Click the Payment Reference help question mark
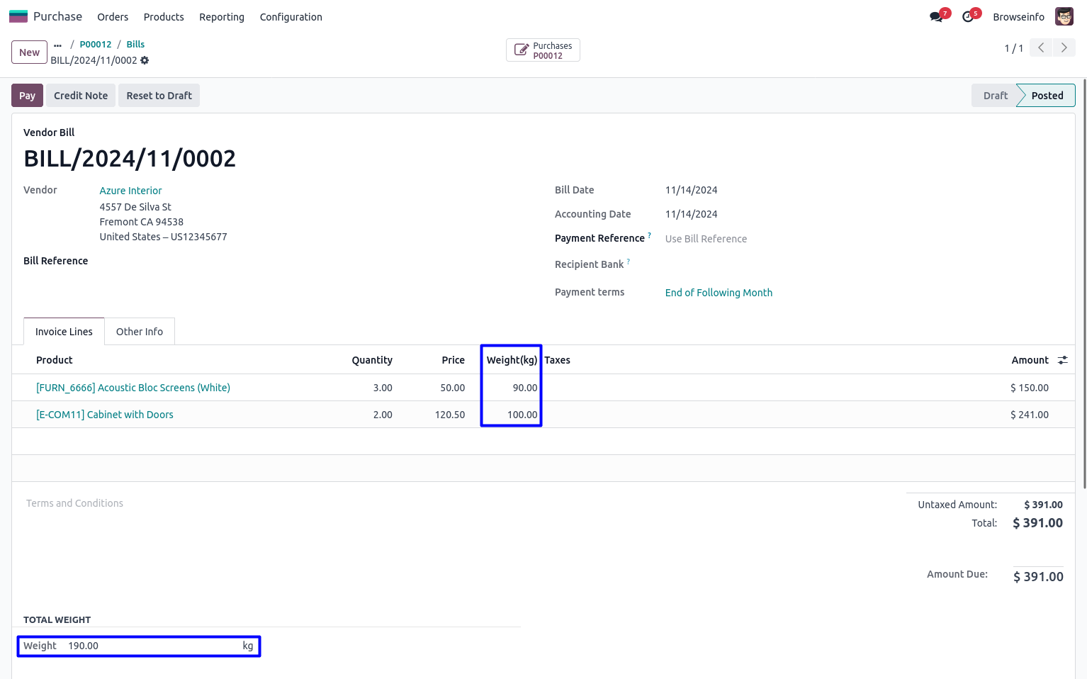 pyautogui.click(x=649, y=235)
